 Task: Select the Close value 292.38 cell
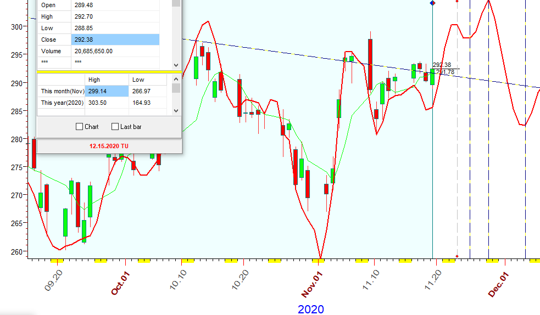[x=115, y=40]
